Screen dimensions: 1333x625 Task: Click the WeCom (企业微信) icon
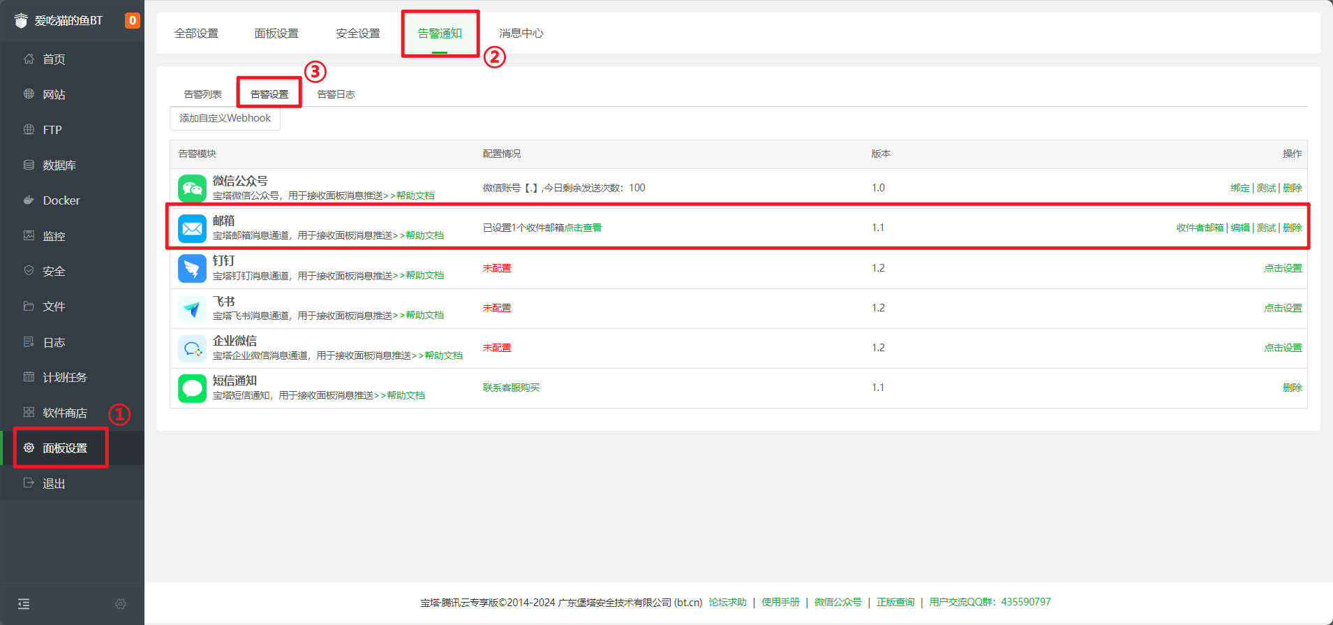click(192, 348)
